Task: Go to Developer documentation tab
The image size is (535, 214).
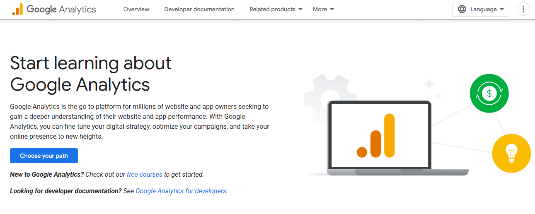Action: tap(199, 9)
